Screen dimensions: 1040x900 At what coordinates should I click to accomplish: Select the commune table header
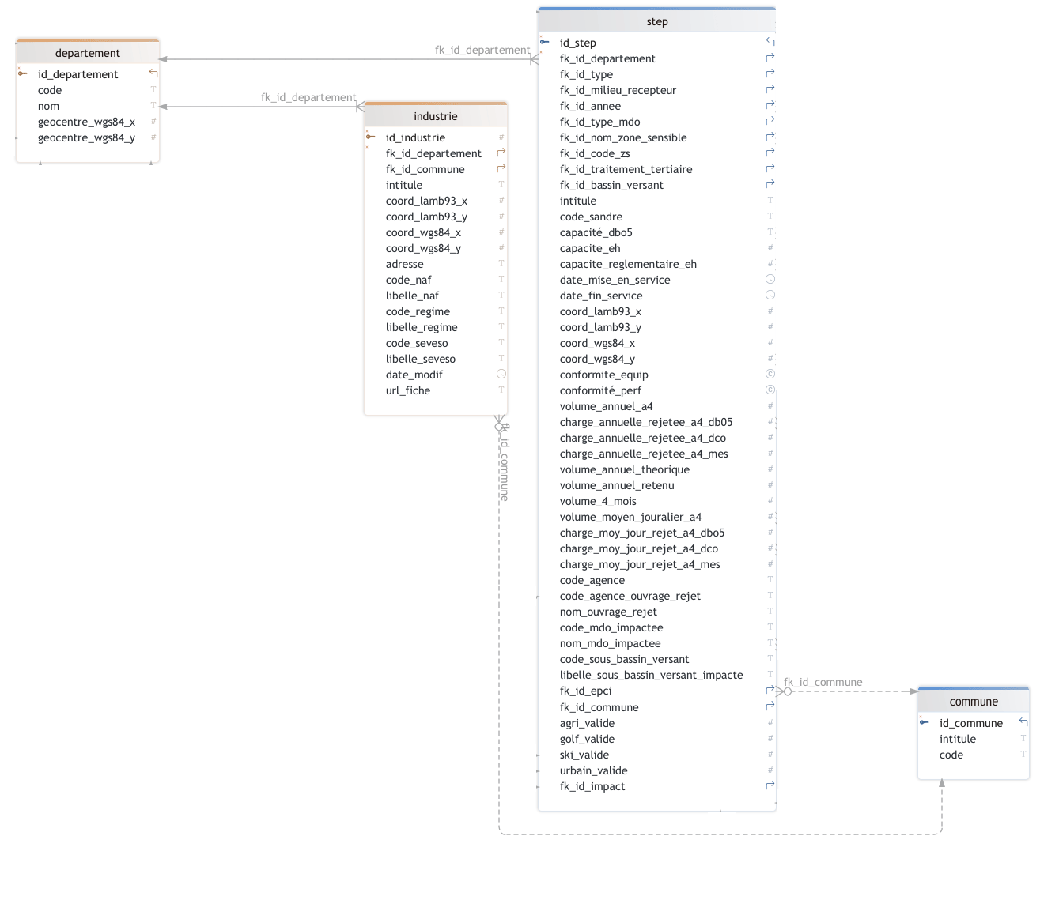pyautogui.click(x=973, y=702)
